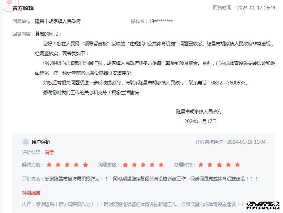The image size is (283, 213).
Task: Click the fourth star of 解决力度
Action: [x=76, y=165]
